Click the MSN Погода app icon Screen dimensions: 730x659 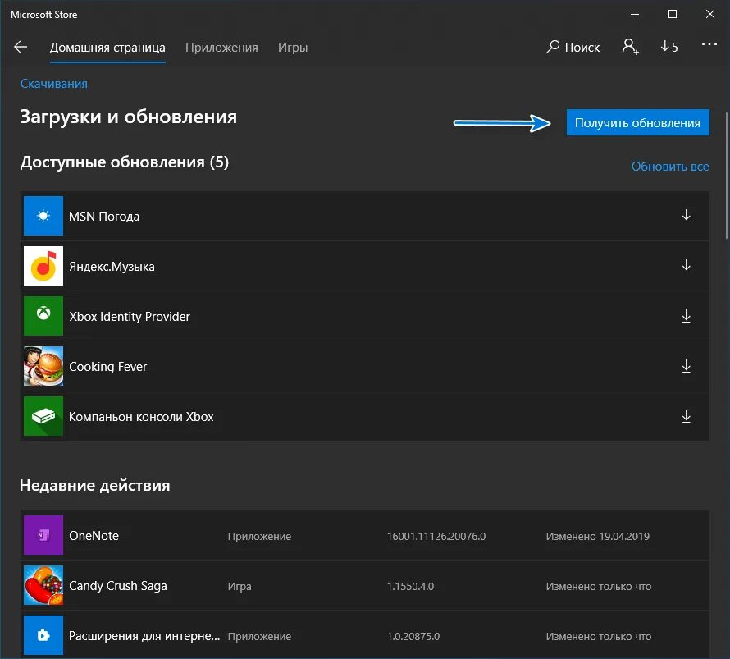tap(43, 216)
